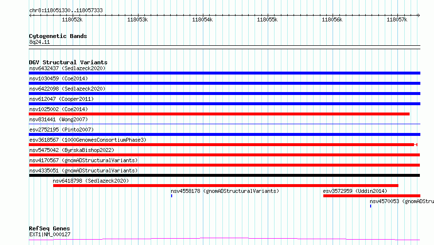Open the nsv6422098 (Sedlazeck2020) label
The image size is (434, 245).
[67, 89]
